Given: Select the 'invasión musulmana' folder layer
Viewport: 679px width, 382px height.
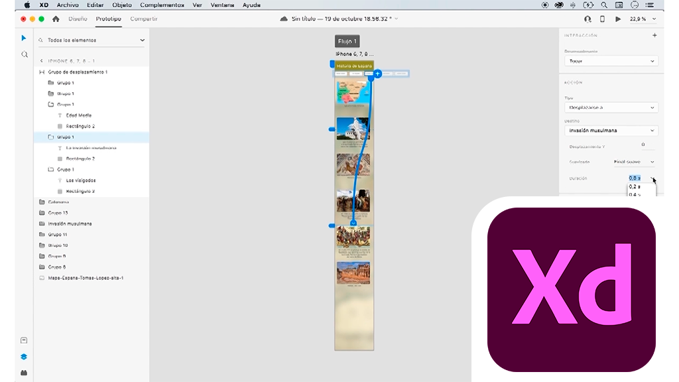Looking at the screenshot, I should click(70, 224).
